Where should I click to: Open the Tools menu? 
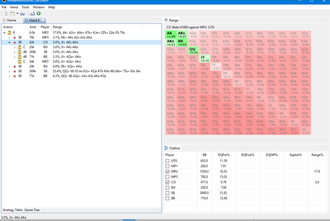[25, 7]
